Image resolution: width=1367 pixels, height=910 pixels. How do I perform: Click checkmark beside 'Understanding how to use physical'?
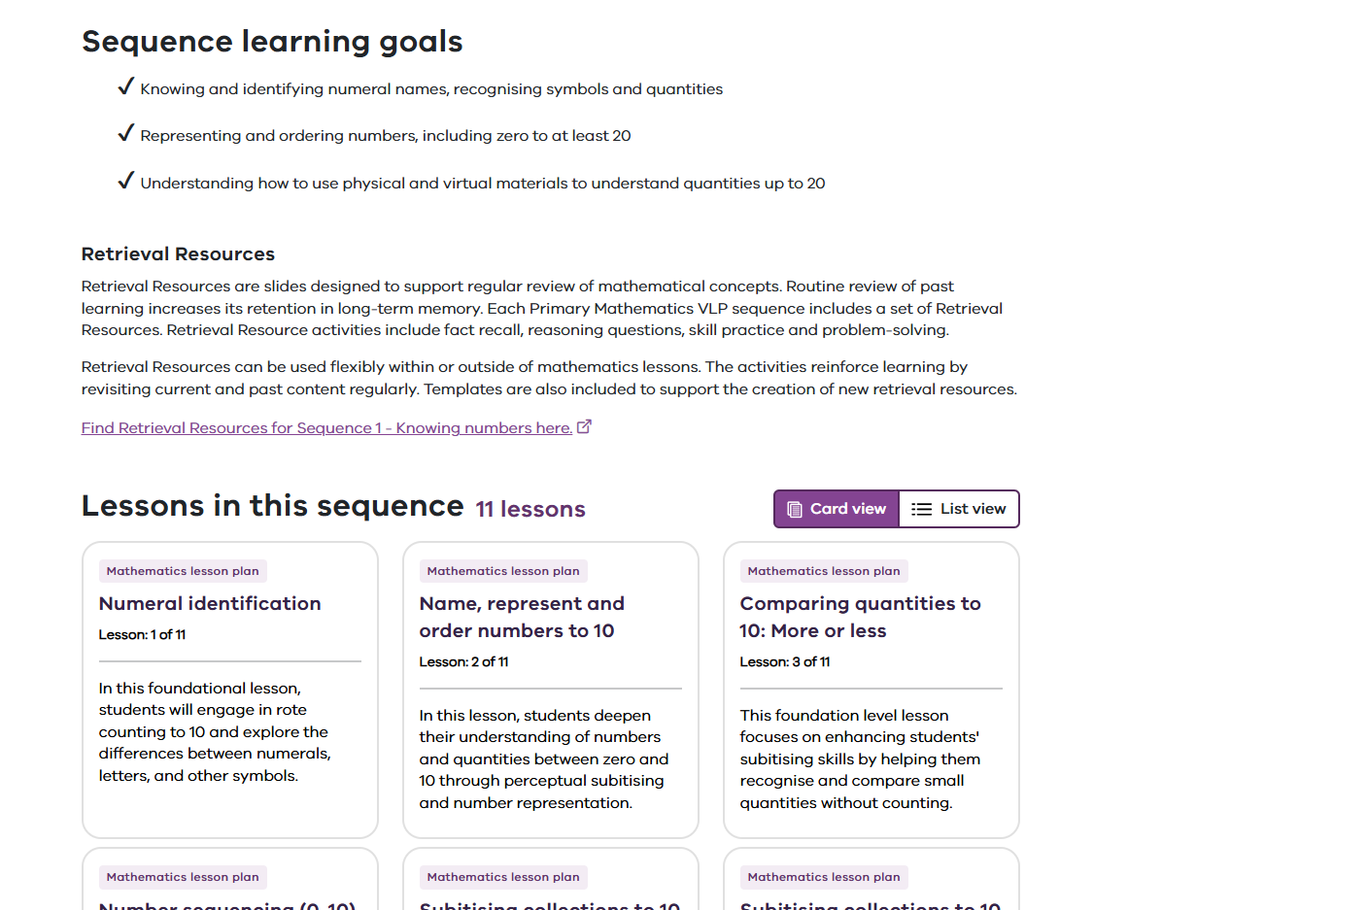(x=125, y=182)
